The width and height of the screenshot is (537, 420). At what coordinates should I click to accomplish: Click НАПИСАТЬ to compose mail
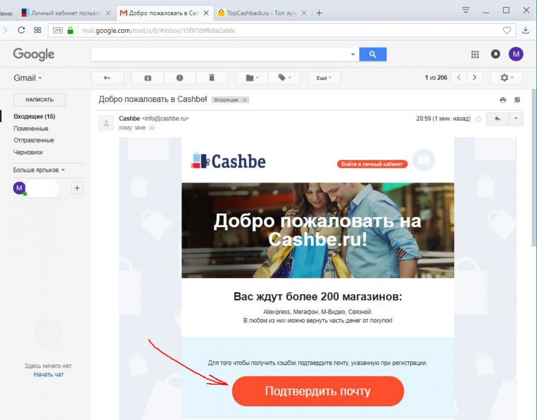(x=39, y=100)
